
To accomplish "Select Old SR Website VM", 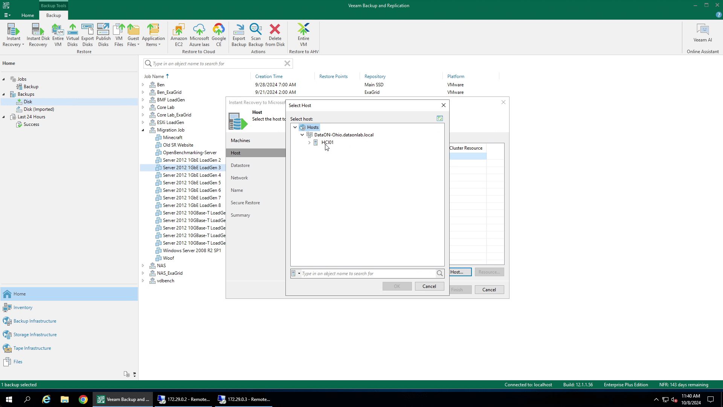I will [x=178, y=145].
